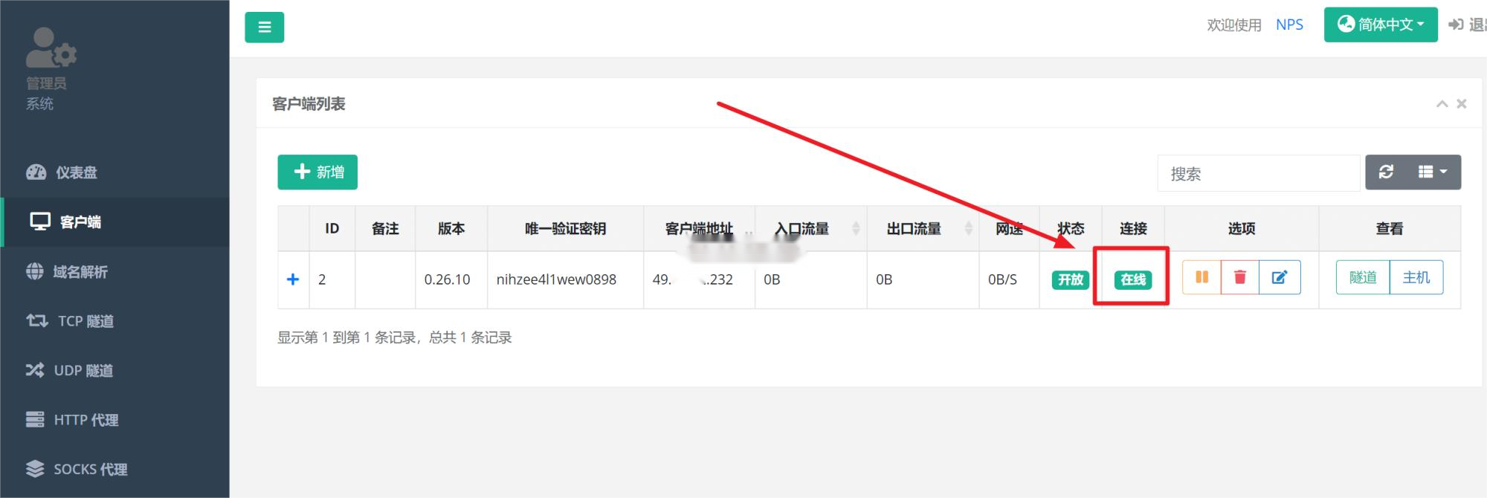This screenshot has width=1487, height=498.
Task: Expand row details with the blue plus
Action: tap(293, 279)
